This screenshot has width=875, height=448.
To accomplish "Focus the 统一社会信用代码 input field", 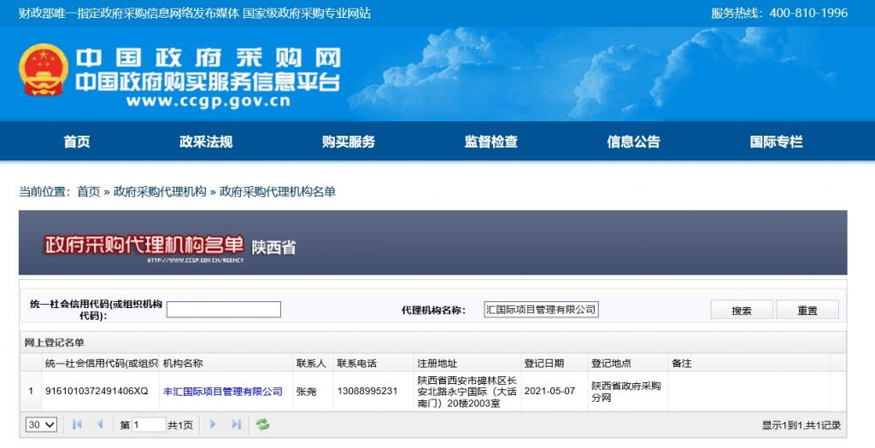I will [224, 310].
